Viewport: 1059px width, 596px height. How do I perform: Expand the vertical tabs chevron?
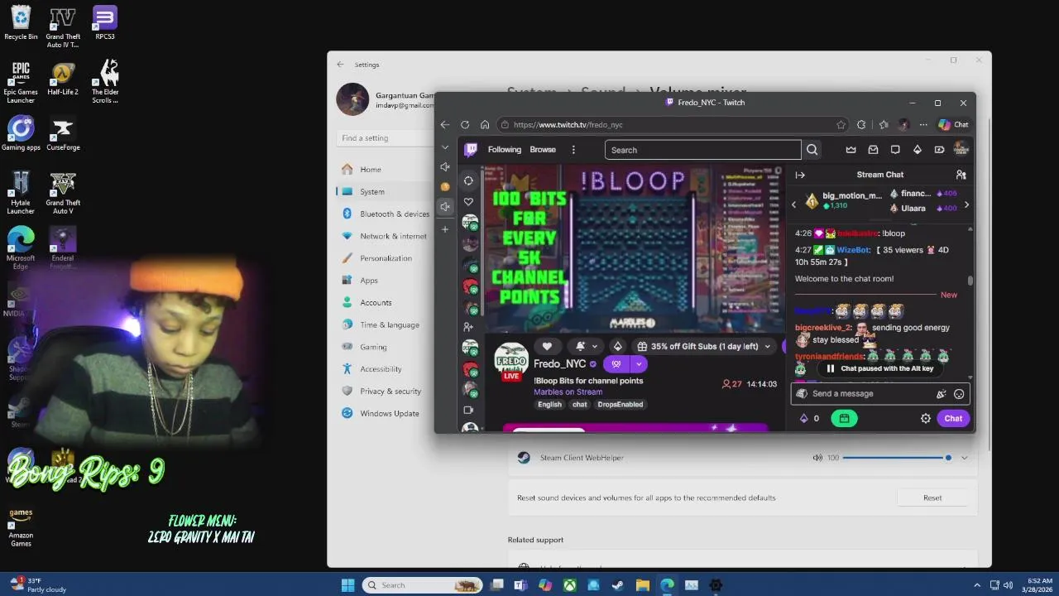pyautogui.click(x=445, y=147)
